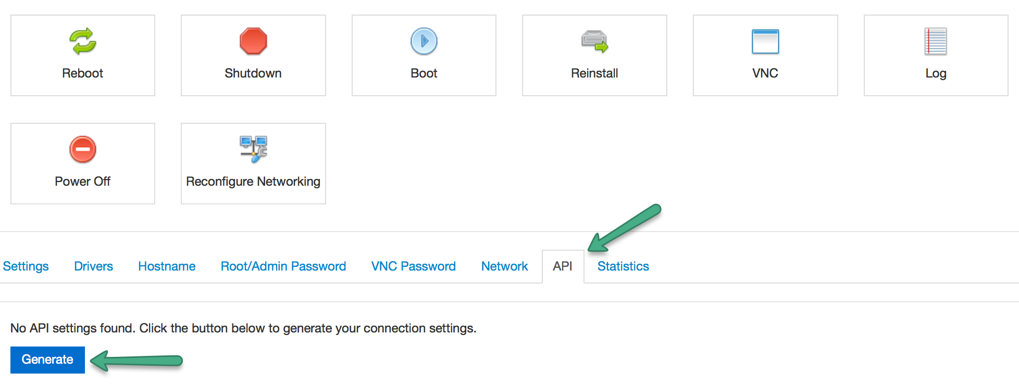Image resolution: width=1019 pixels, height=385 pixels.
Task: Click the Shutdown label text
Action: [x=253, y=73]
